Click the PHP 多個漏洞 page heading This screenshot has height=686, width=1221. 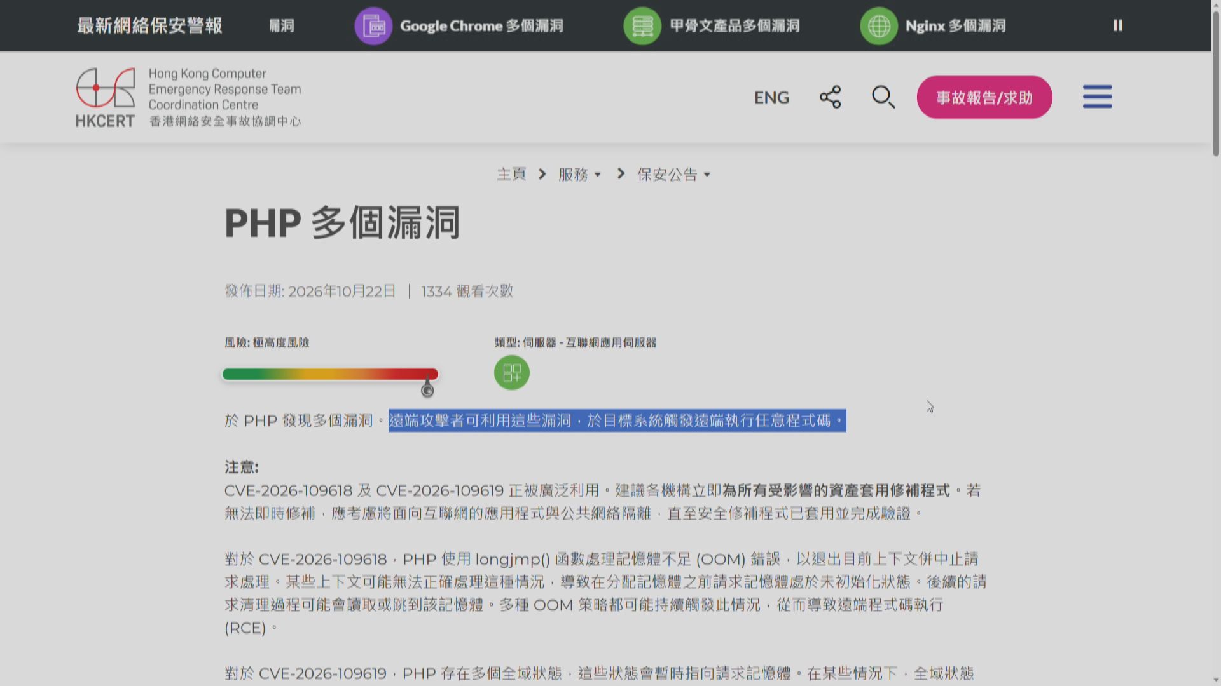click(x=342, y=223)
